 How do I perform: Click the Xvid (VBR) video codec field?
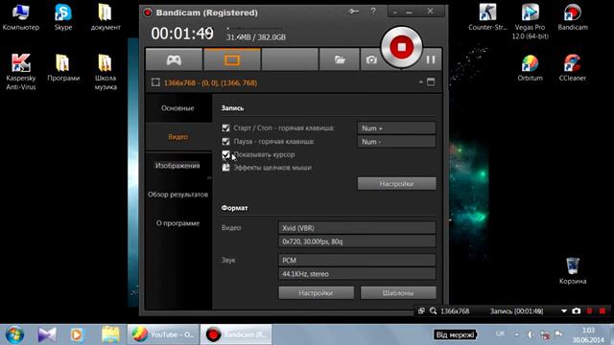point(357,228)
